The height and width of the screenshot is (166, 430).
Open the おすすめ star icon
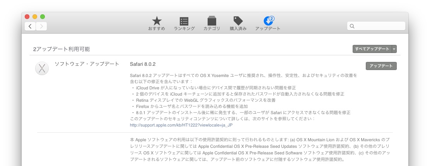click(x=157, y=21)
